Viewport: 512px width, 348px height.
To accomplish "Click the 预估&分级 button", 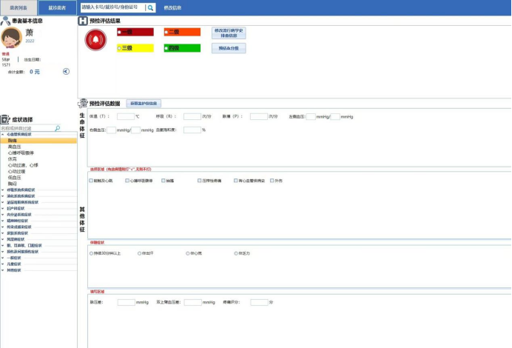I will coord(228,48).
